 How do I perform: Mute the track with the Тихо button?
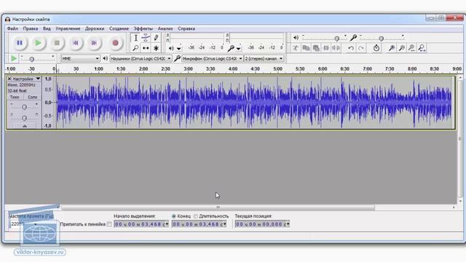coord(15,97)
